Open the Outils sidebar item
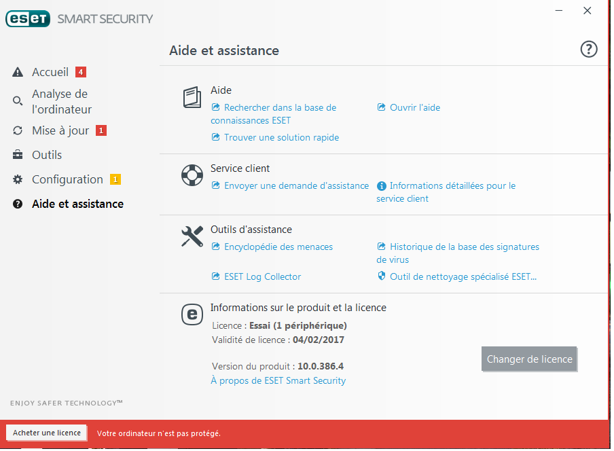Viewport: 614px width, 451px height. coord(47,155)
